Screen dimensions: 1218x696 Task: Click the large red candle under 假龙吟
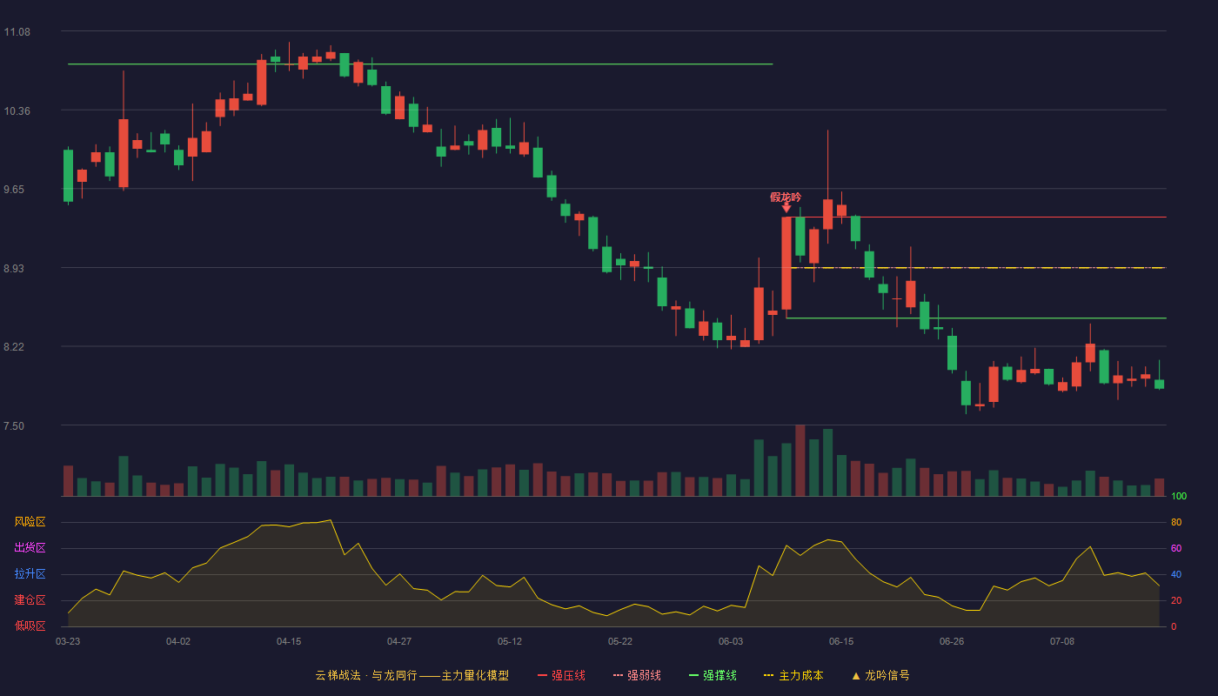[x=786, y=263]
